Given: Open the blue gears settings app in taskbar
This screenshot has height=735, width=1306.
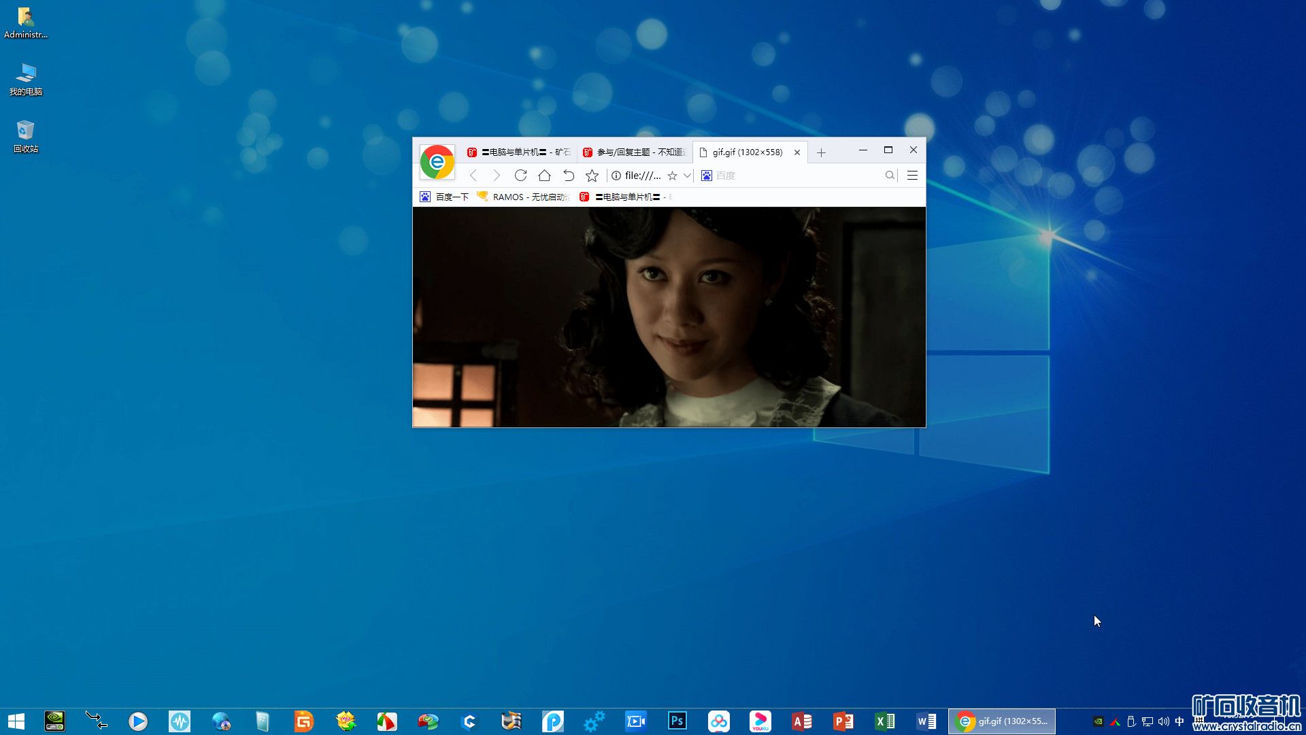Looking at the screenshot, I should click(594, 721).
